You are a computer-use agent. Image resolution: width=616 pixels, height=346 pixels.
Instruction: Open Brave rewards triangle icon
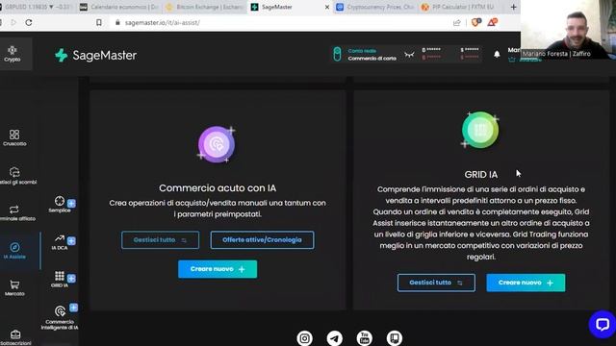pos(492,22)
